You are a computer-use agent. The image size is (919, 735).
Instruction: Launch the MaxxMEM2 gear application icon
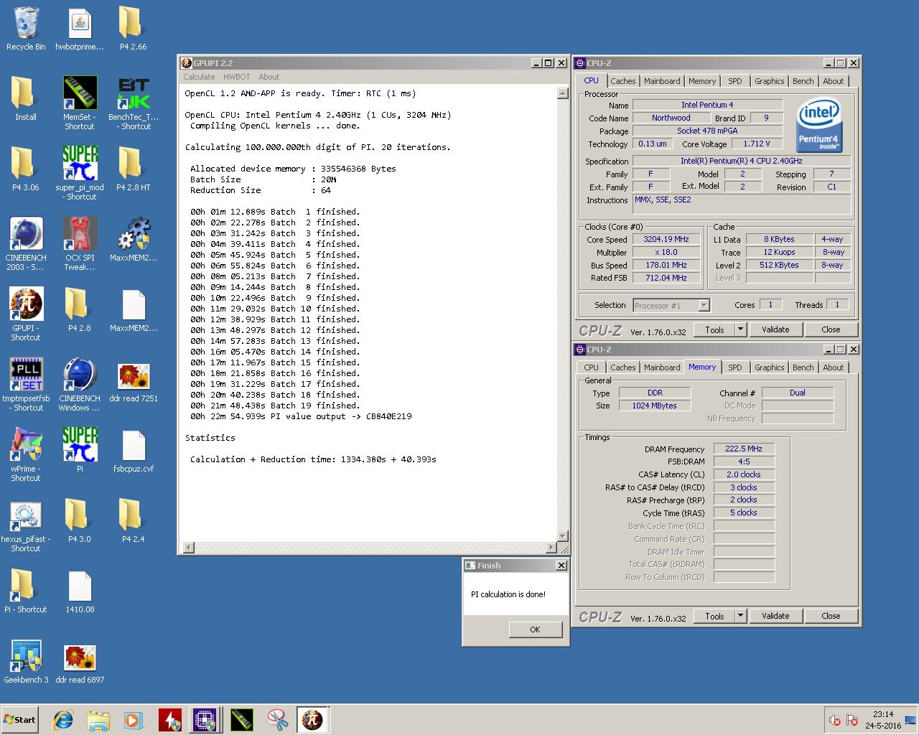[133, 240]
